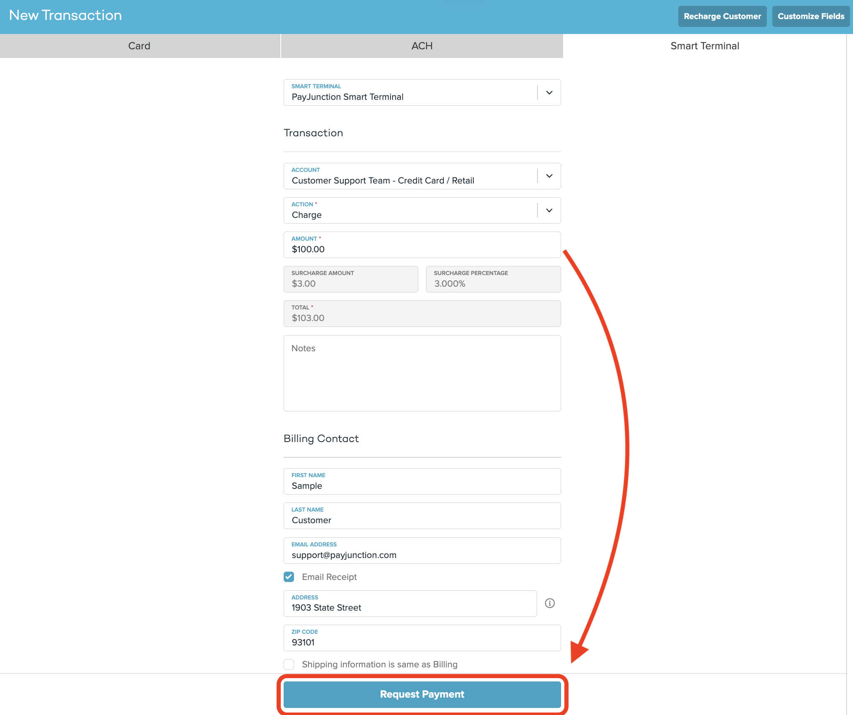
Task: Click the Surcharge Percentage field
Action: coord(493,279)
